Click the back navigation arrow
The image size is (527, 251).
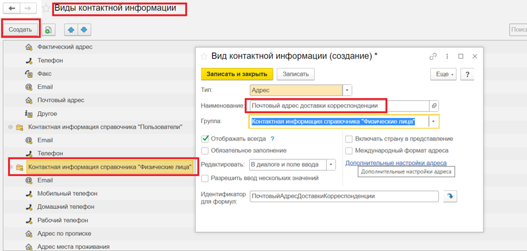tap(12, 9)
